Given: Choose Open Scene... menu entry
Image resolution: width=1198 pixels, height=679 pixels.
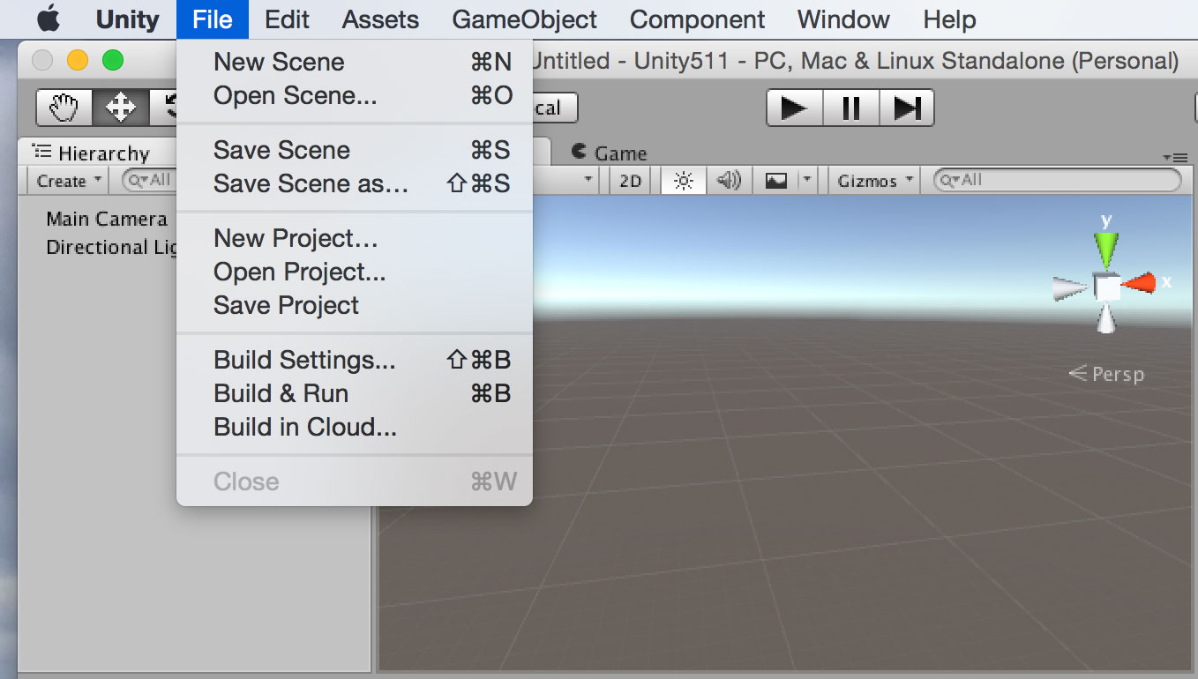Looking at the screenshot, I should 355,95.
